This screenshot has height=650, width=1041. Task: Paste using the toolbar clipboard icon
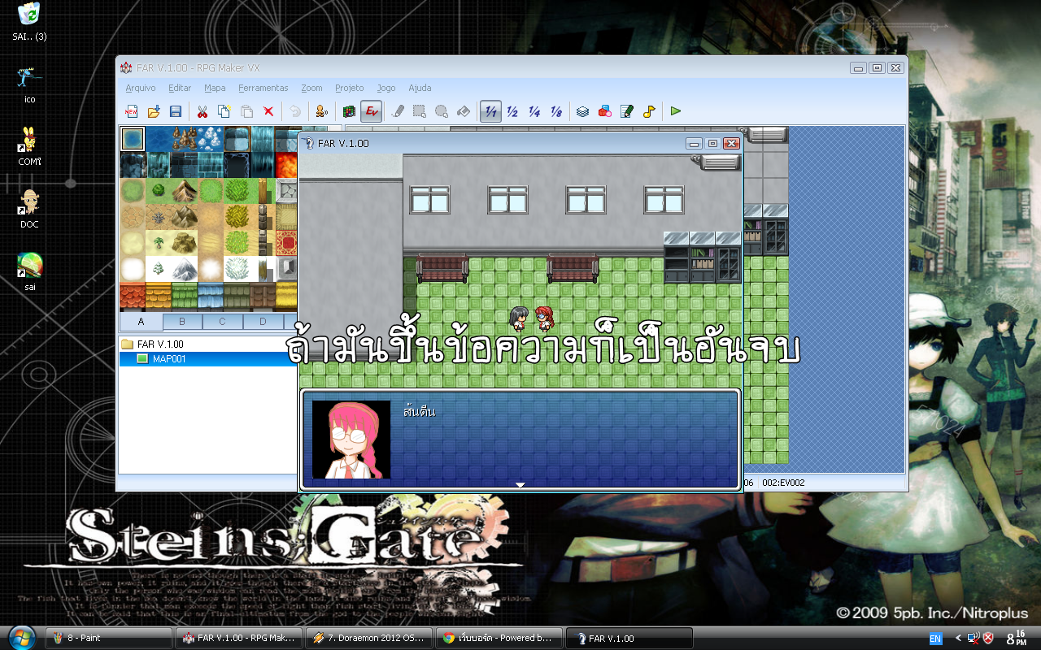tap(246, 111)
